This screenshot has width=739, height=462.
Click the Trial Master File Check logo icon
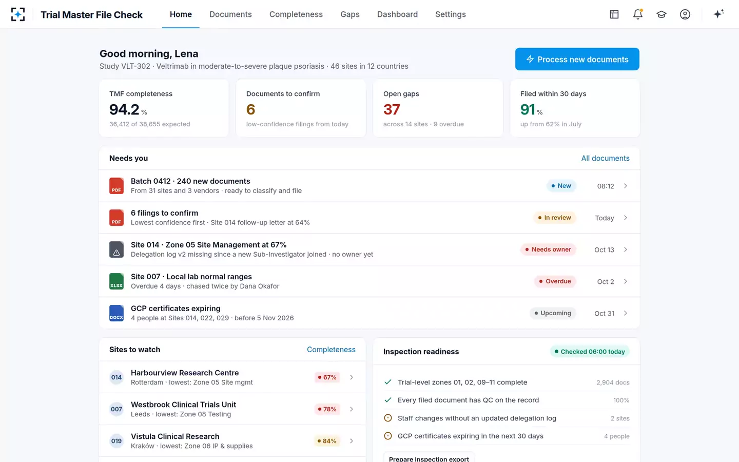(18, 14)
